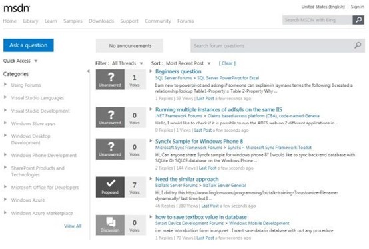Open the Running multiple instances of adfs/ls thread
Image resolution: width=369 pixels, height=249 pixels.
click(218, 109)
